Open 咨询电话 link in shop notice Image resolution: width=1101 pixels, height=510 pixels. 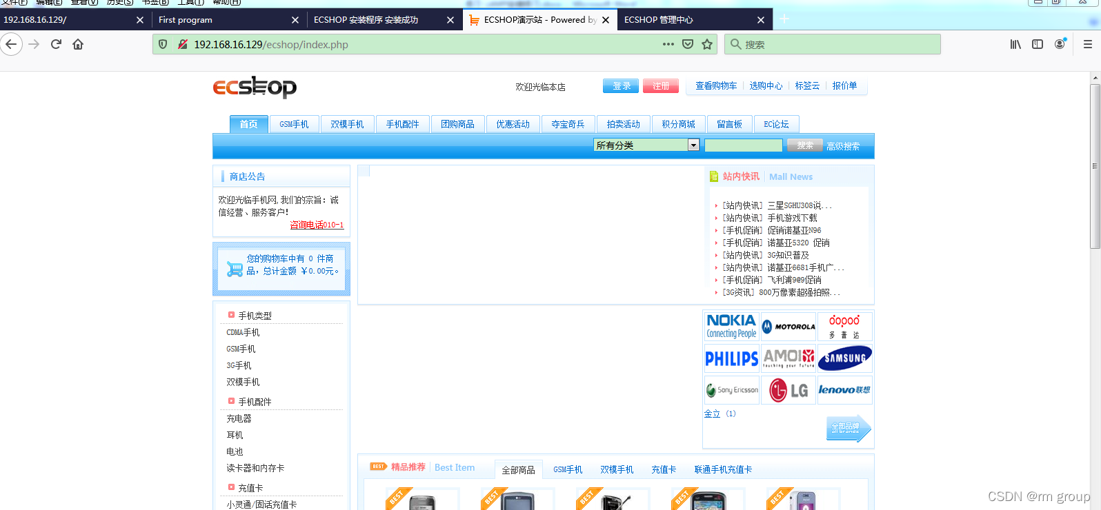(x=316, y=225)
